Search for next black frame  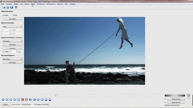point(34,100)
